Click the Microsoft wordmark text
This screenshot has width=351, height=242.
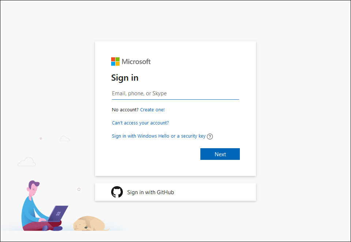pos(136,62)
